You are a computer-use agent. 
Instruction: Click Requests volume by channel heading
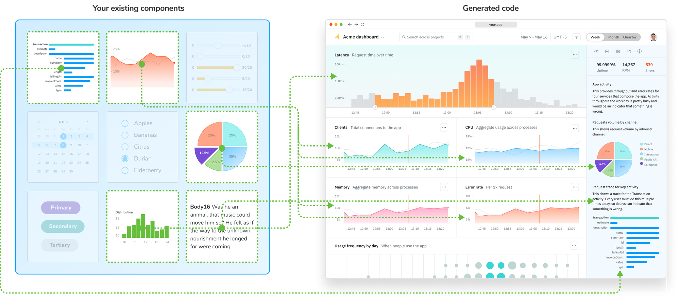coord(615,122)
